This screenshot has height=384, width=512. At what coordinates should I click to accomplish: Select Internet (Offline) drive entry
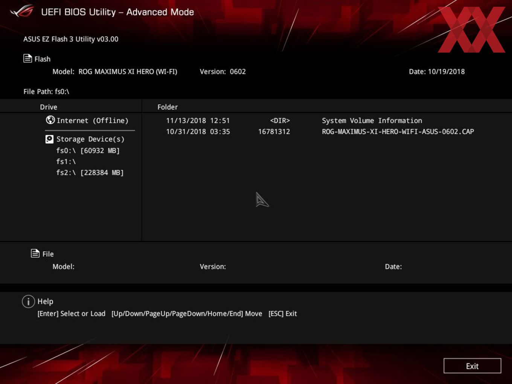tap(92, 120)
